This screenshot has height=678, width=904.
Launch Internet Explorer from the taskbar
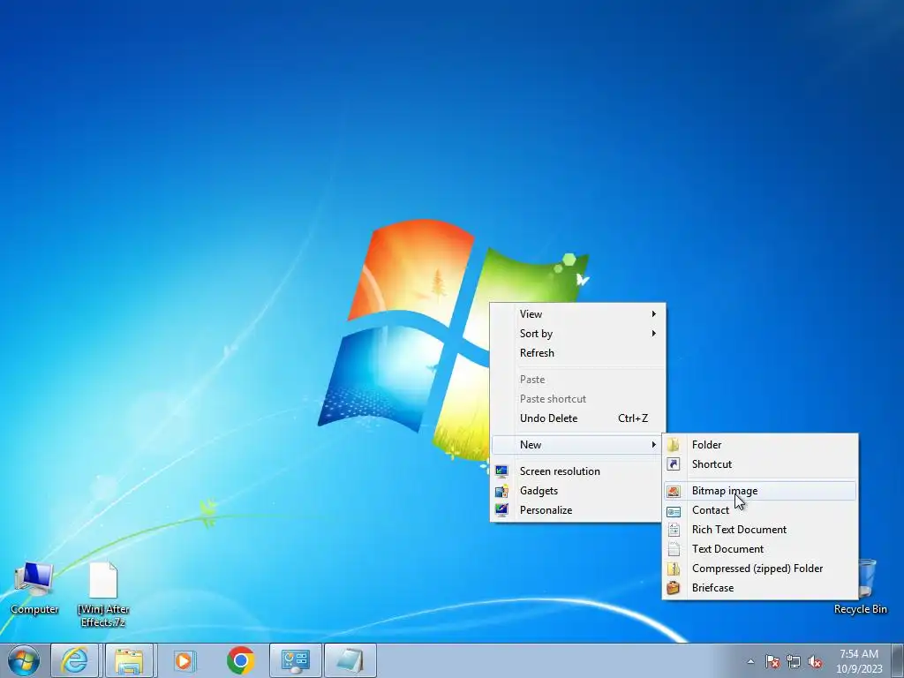75,660
